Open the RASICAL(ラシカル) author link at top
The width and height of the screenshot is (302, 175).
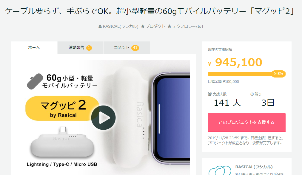tap(121, 26)
